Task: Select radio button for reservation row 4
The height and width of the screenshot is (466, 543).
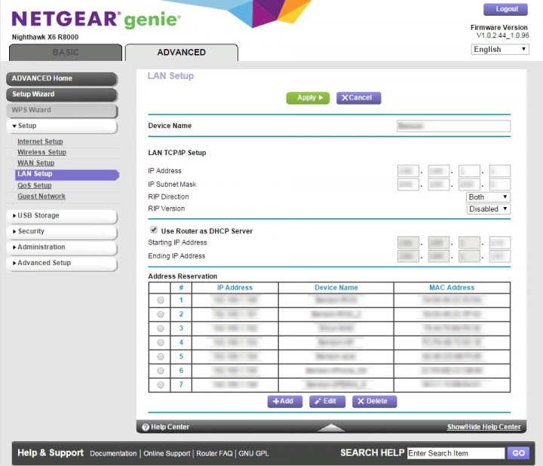Action: [x=161, y=343]
